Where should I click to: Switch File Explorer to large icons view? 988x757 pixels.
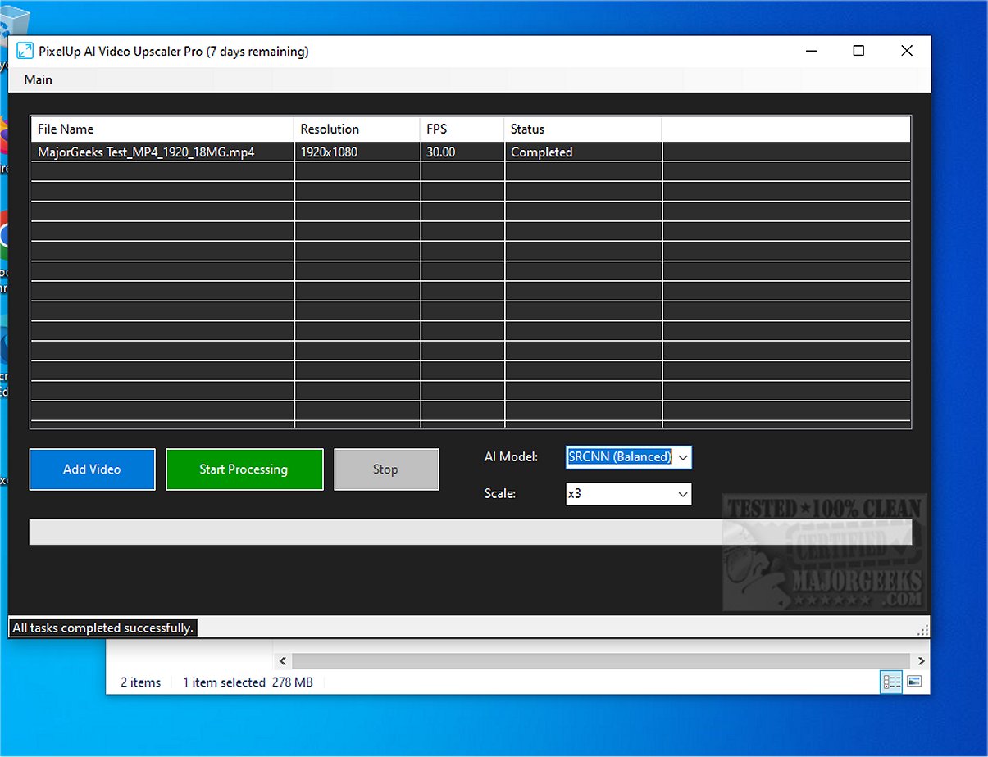tap(914, 682)
